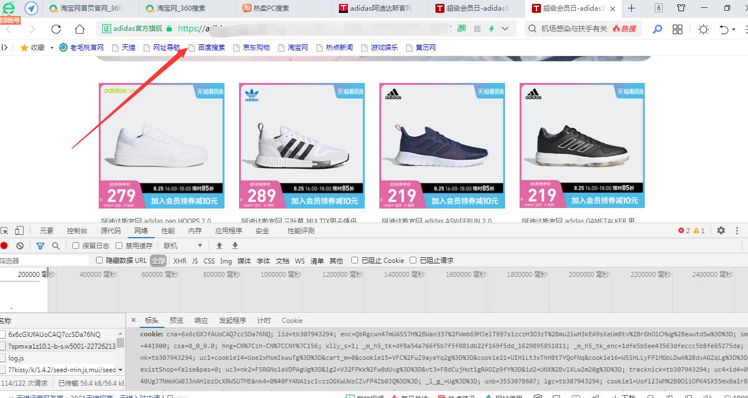
Task: Open the 响应 tab of request details
Action: pos(200,320)
